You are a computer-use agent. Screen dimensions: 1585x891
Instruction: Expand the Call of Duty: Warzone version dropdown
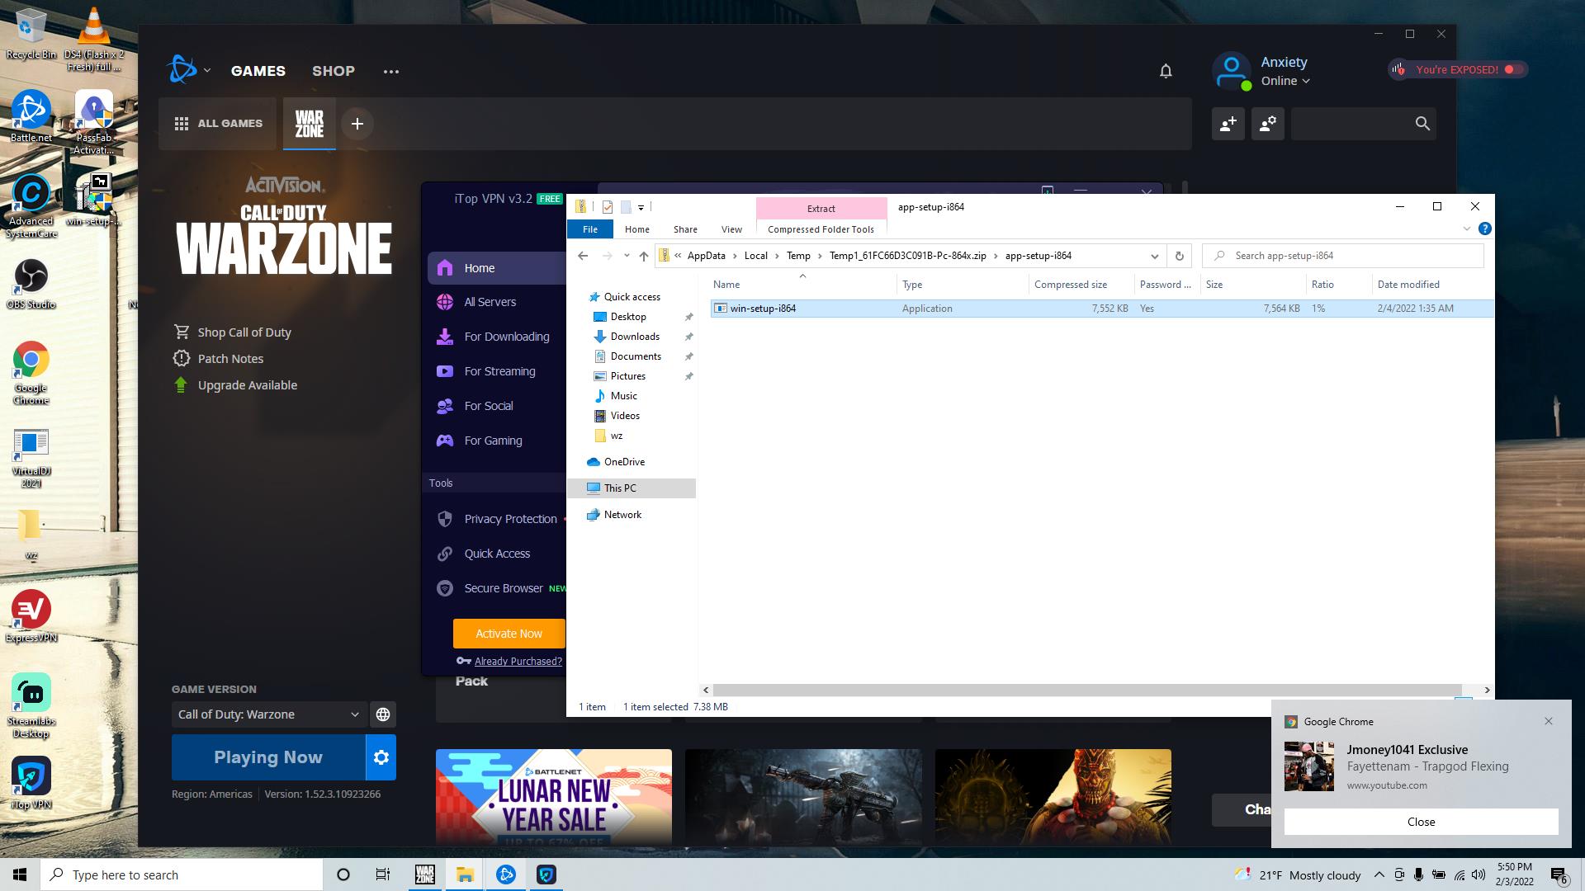(354, 714)
